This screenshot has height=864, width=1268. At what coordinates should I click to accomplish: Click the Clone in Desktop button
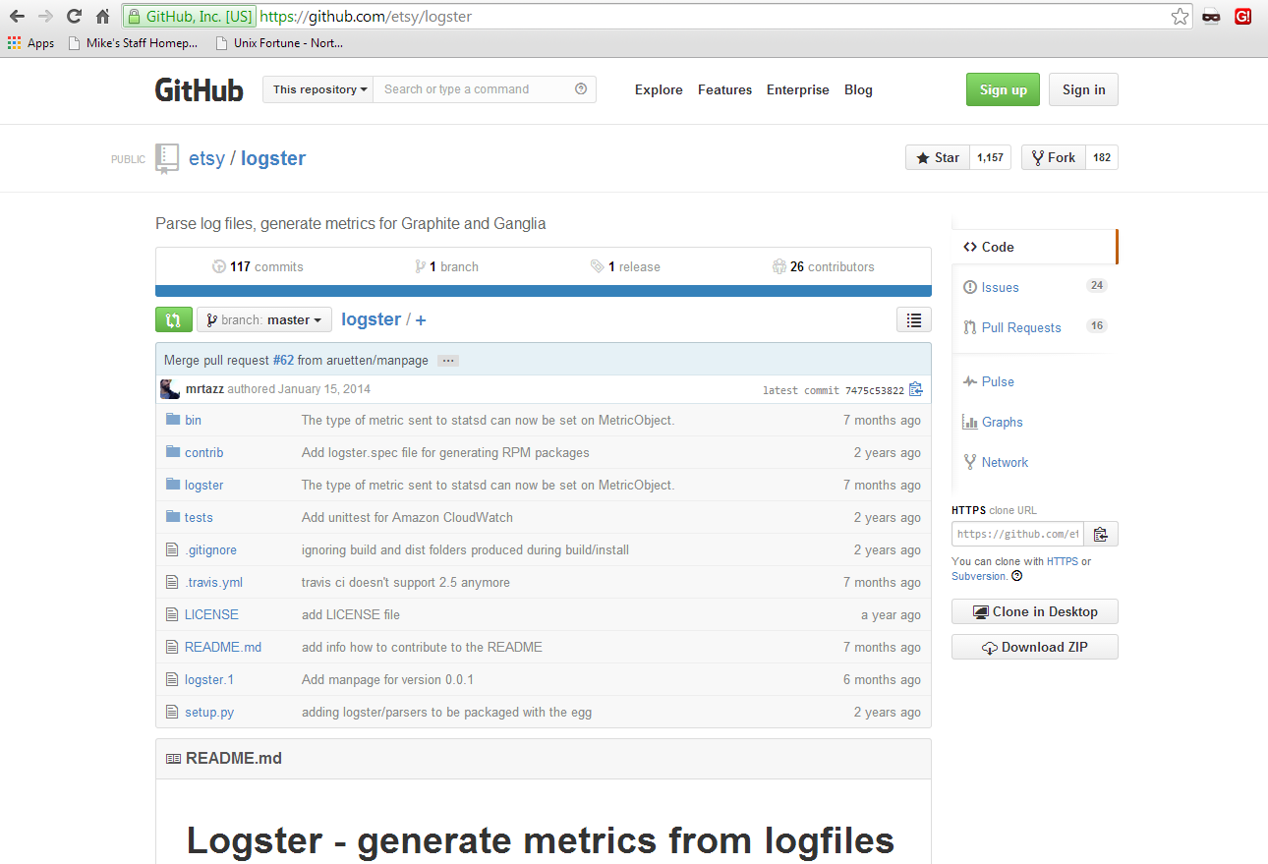click(1035, 611)
